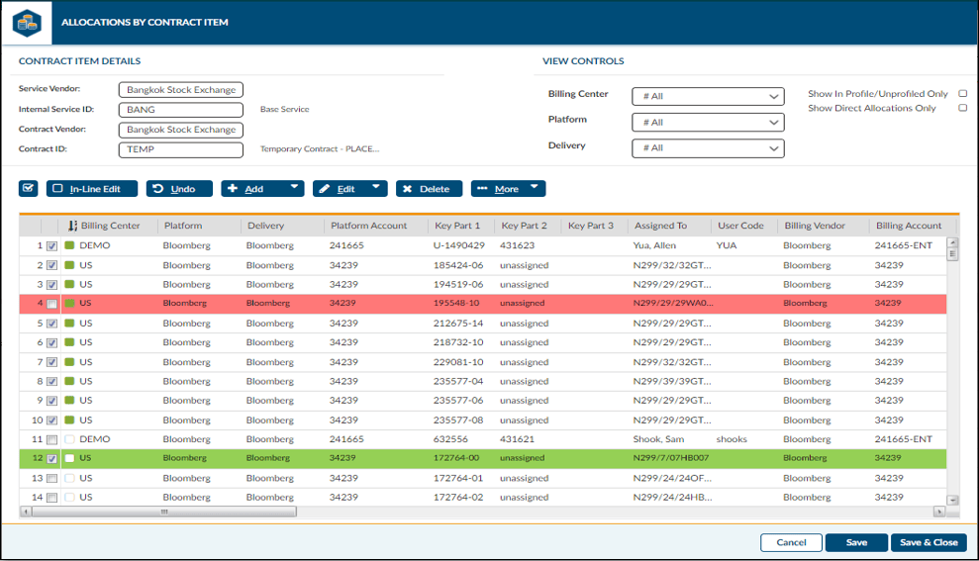The height and width of the screenshot is (561, 979).
Task: Click billing account '241665-ENT' in row 1
Action: click(903, 245)
